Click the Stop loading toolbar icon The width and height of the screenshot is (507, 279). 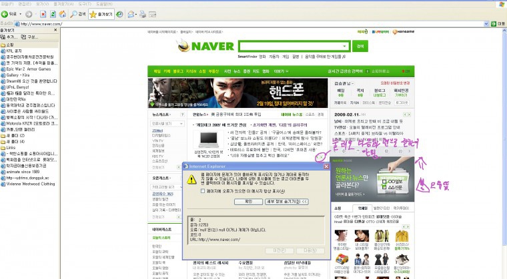(x=43, y=14)
